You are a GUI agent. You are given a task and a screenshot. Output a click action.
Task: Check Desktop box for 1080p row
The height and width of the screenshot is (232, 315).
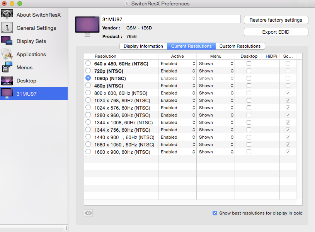pos(249,78)
